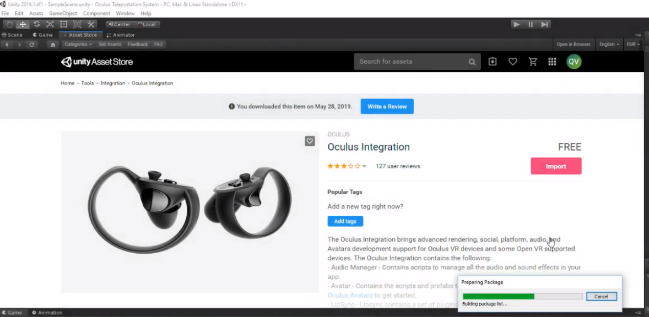649x317 pixels.
Task: Open the shopping cart icon
Action: click(x=533, y=62)
